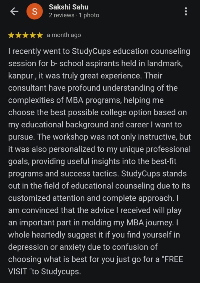The image size is (200, 283).
Task: Click the first yellow rating star
Action: (11, 35)
